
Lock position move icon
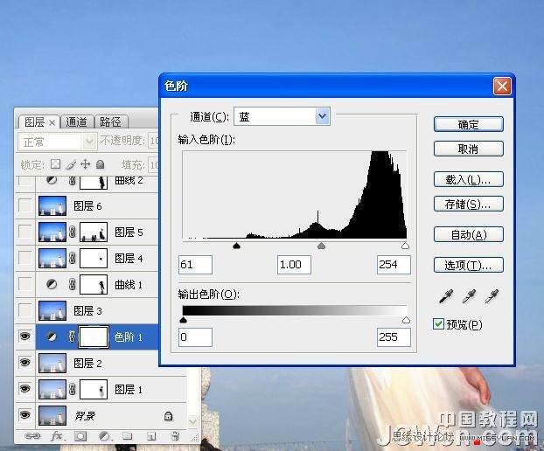pyautogui.click(x=86, y=164)
